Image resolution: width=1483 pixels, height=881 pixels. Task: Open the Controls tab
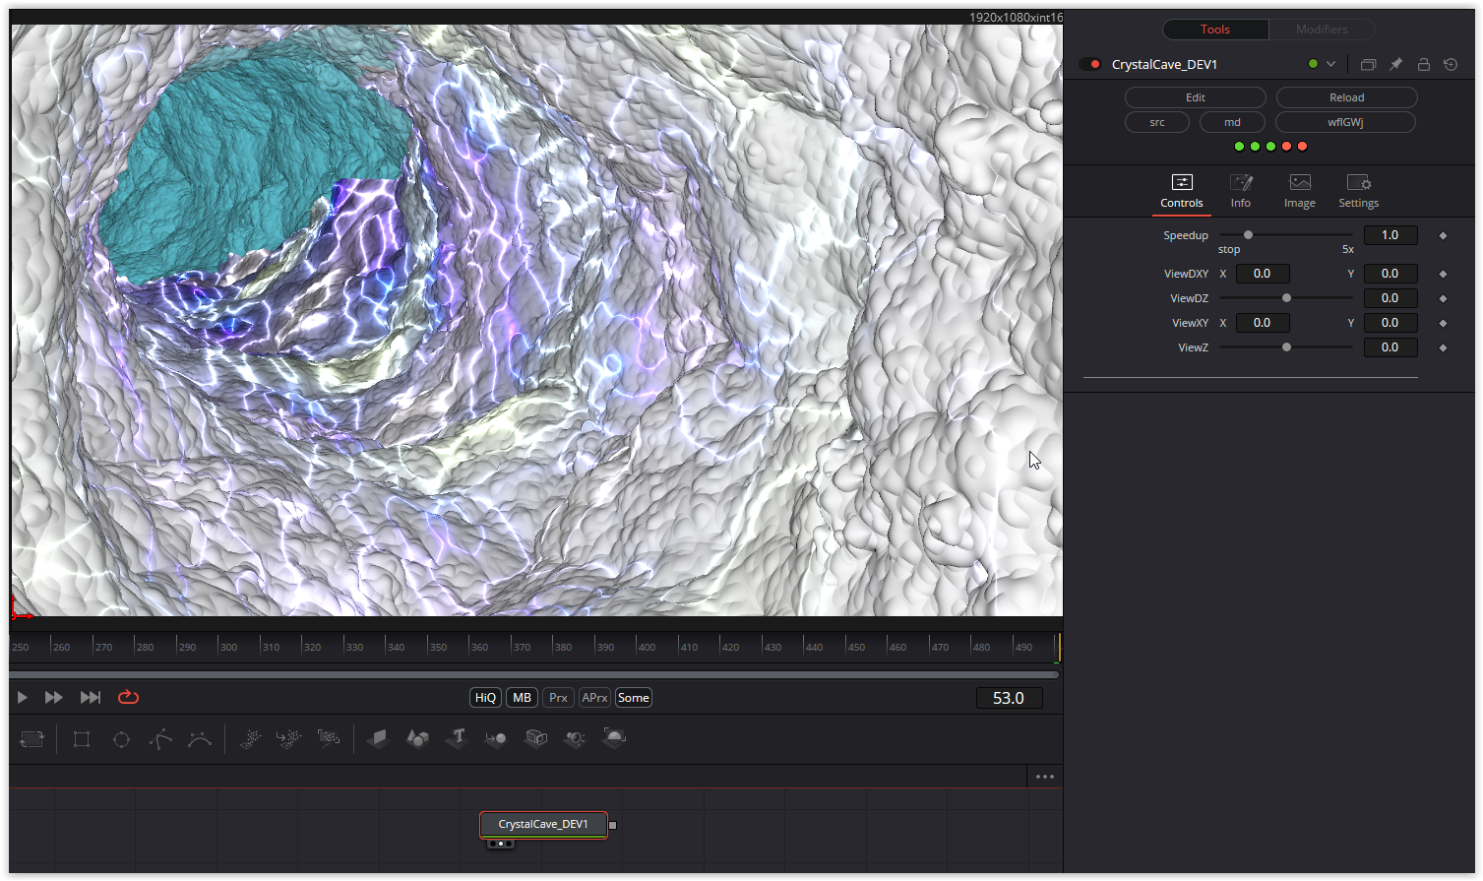click(x=1182, y=192)
